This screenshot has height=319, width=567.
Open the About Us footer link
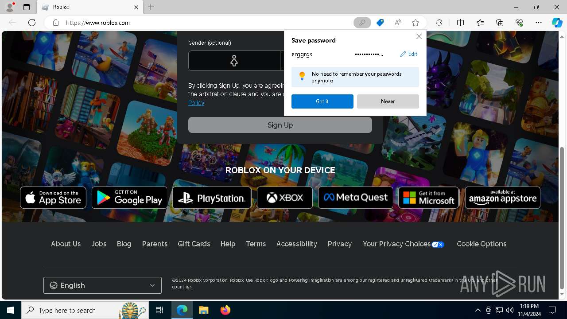click(x=66, y=244)
